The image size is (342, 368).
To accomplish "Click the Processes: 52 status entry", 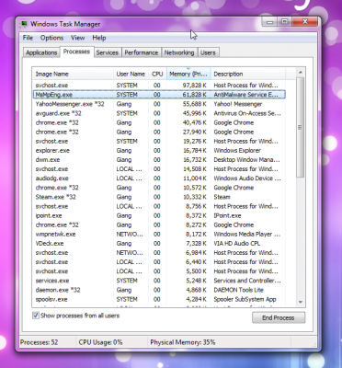I will (40, 342).
